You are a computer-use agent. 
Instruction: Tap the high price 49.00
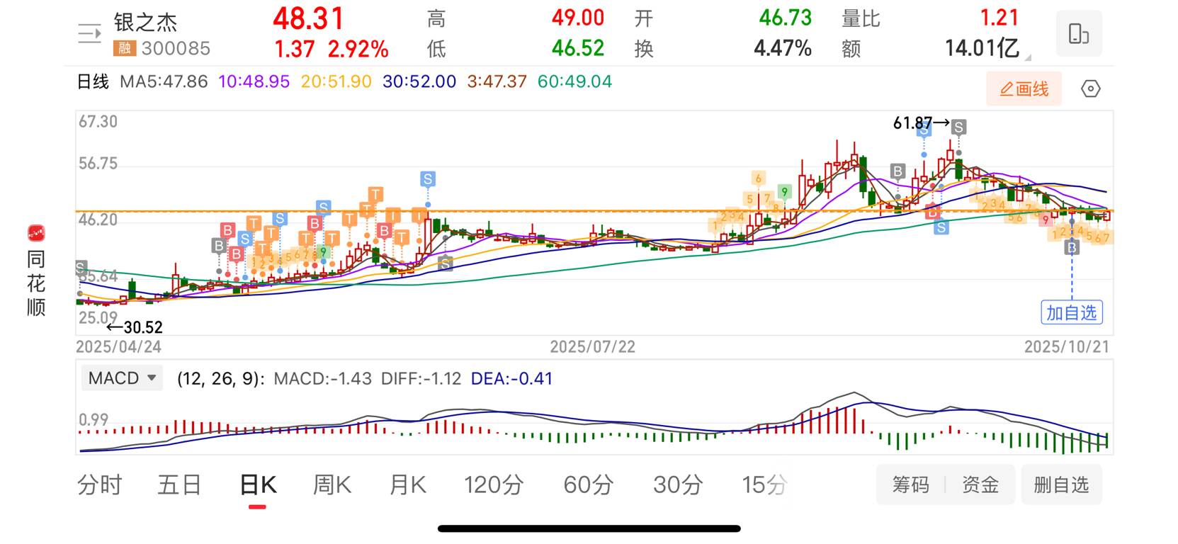578,18
